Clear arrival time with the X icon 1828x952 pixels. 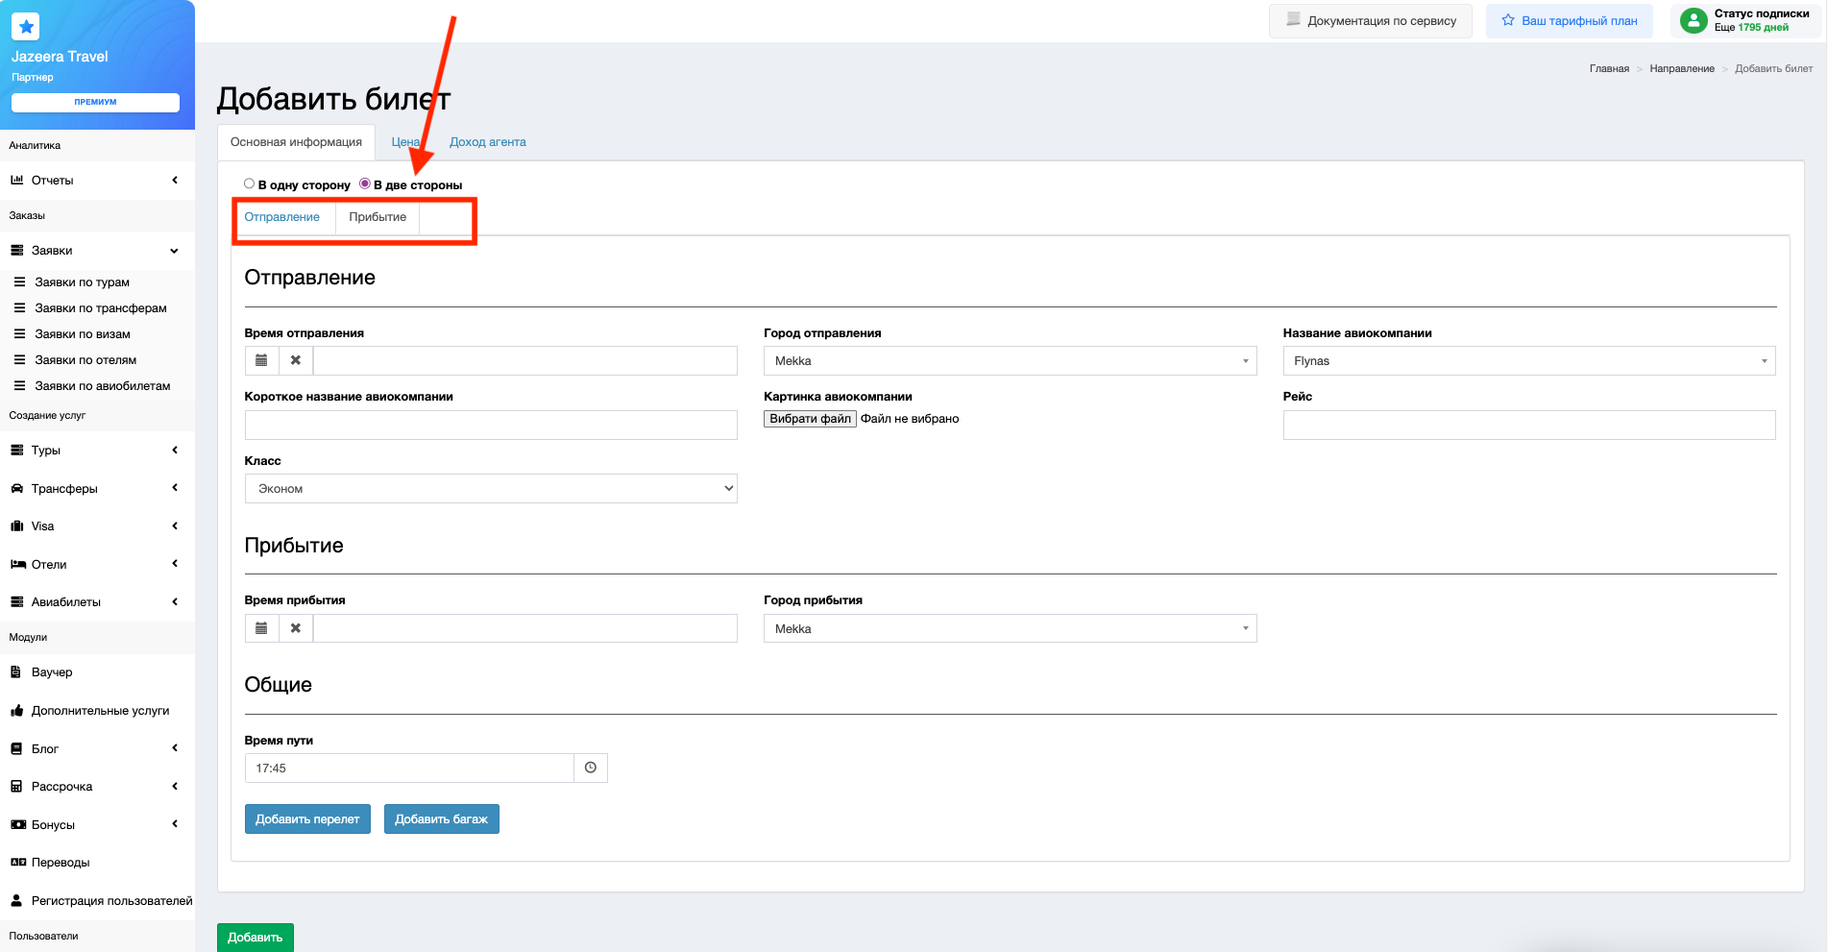296,628
